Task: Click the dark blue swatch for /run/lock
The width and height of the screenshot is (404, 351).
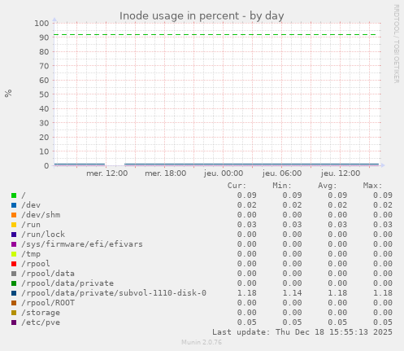Action: [x=14, y=235]
